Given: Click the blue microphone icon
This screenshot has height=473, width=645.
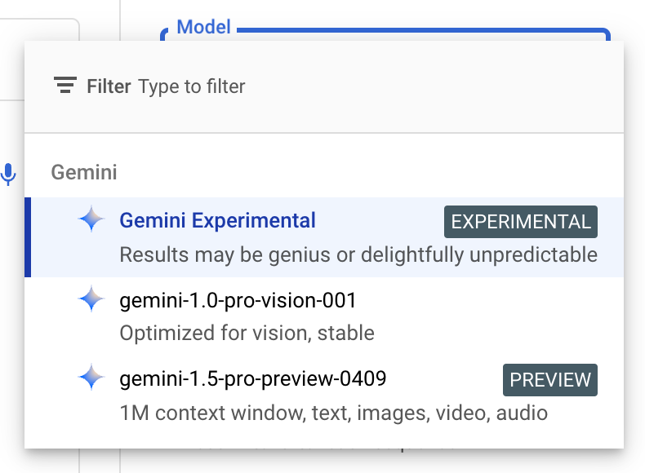Looking at the screenshot, I should point(8,175).
